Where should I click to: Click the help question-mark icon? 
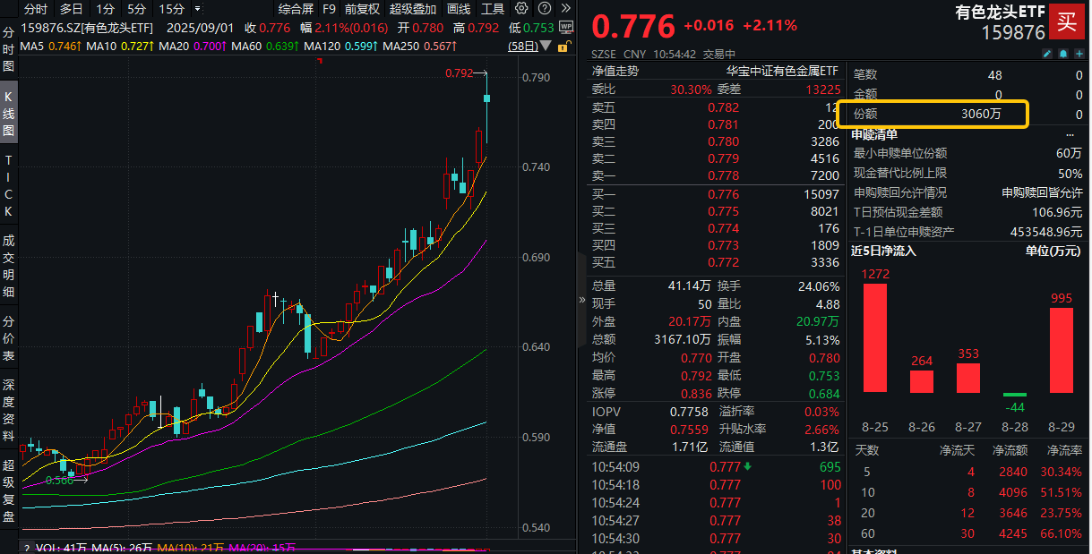tap(545, 8)
